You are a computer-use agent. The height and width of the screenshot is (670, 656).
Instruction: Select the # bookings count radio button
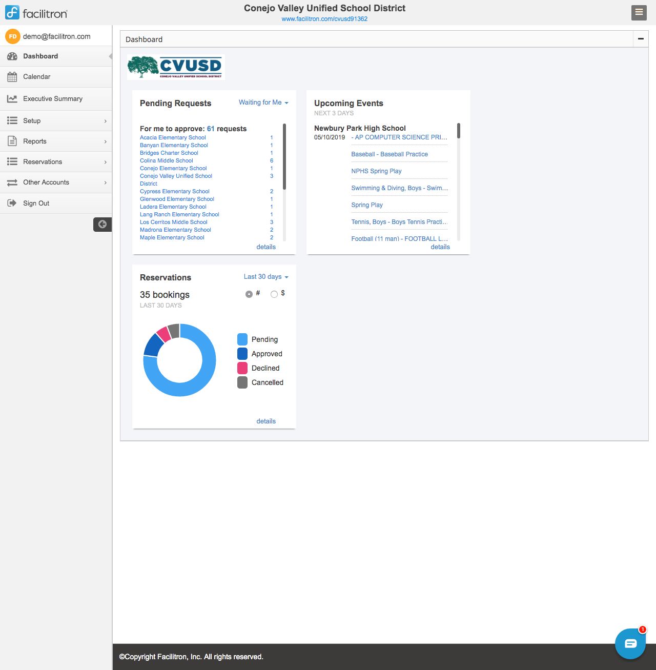click(249, 294)
